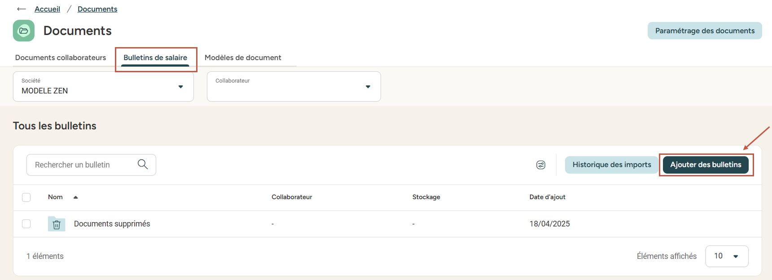The image size is (772, 280).
Task: Click Paramétrage des documents button
Action: (704, 31)
